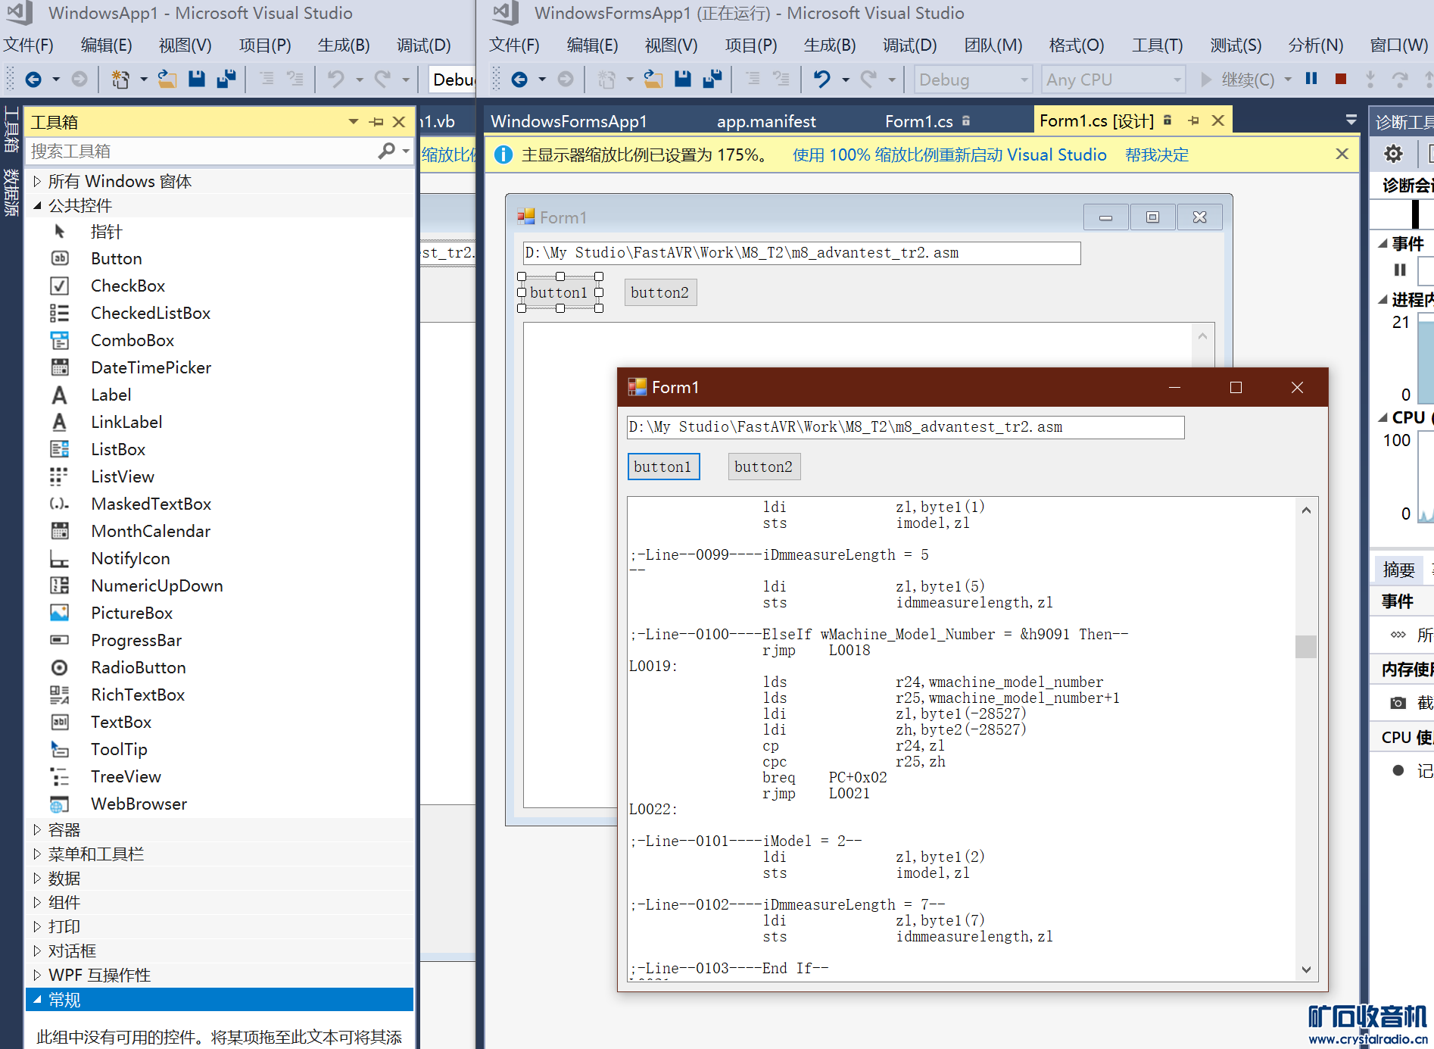Click the Save All icon in right toolbar
The image size is (1434, 1049).
coord(712,79)
